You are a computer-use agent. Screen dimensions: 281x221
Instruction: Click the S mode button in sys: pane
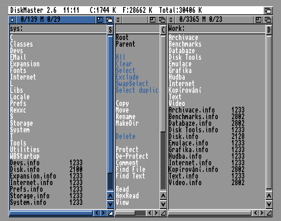point(110,30)
